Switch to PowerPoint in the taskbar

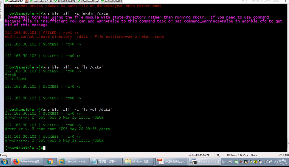(27, 161)
